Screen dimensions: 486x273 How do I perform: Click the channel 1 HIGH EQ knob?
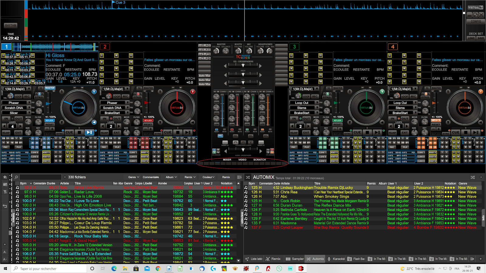pos(216,97)
